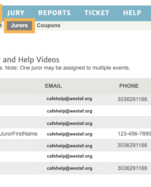Select the Jurors sub-tab
The image size is (151, 187).
(x=19, y=25)
